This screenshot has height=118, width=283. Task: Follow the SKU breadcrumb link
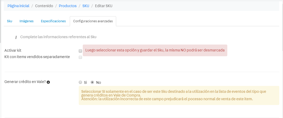tap(86, 6)
